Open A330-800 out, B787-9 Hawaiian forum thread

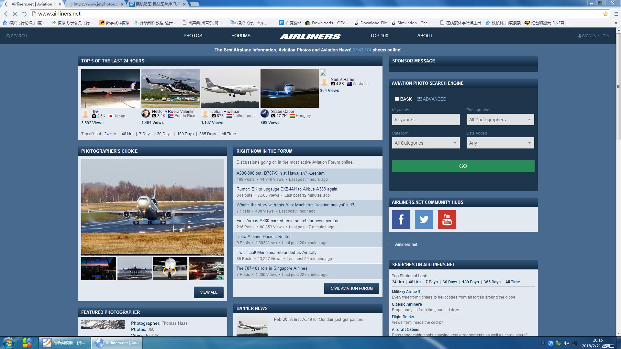coord(281,173)
